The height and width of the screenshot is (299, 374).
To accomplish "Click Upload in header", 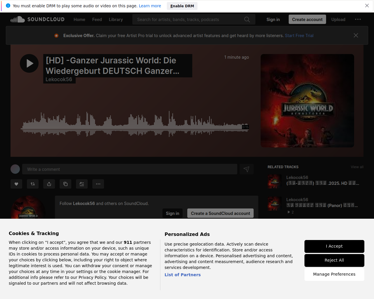I will pos(338,20).
